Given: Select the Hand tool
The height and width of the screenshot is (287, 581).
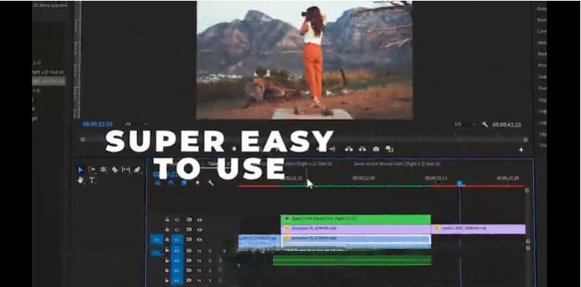Looking at the screenshot, I should click(81, 180).
